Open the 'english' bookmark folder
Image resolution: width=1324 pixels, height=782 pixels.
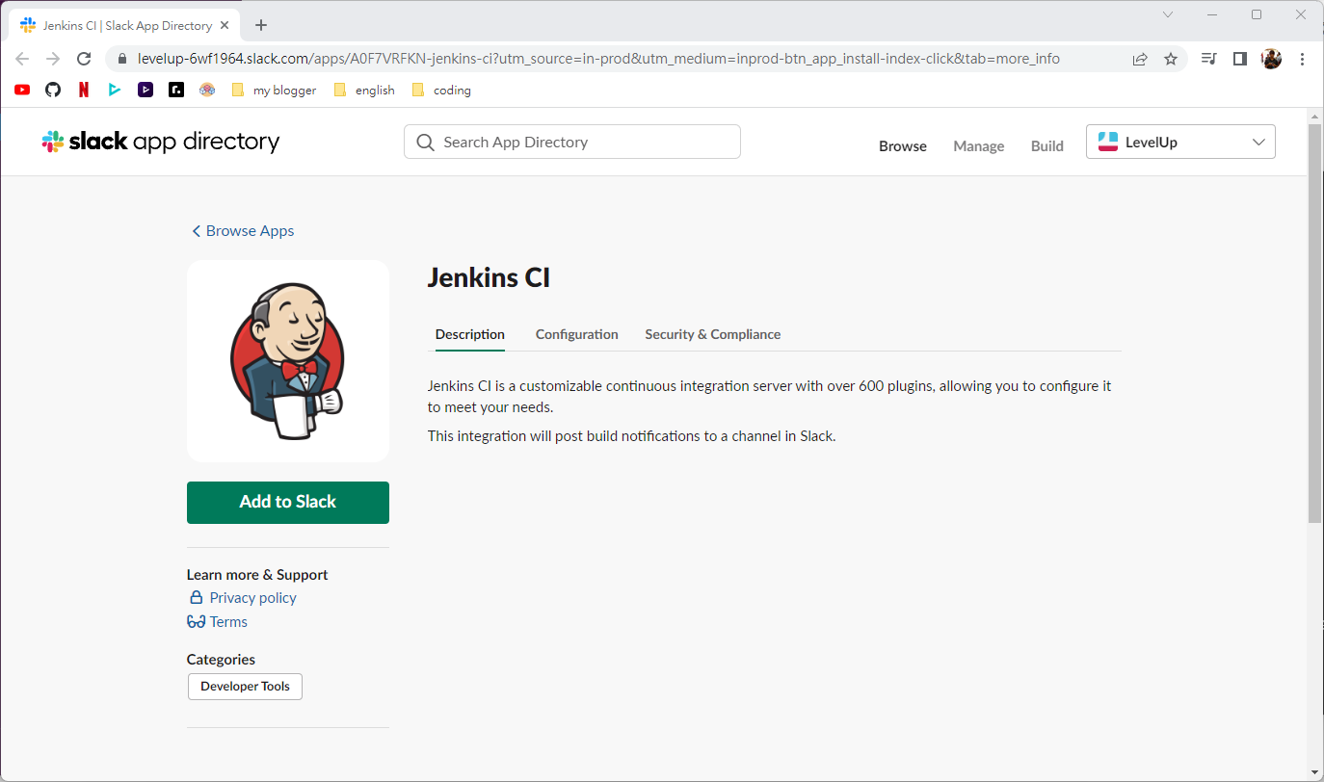[x=363, y=90]
